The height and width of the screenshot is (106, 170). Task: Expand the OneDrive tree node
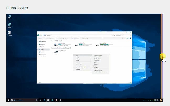38,44
